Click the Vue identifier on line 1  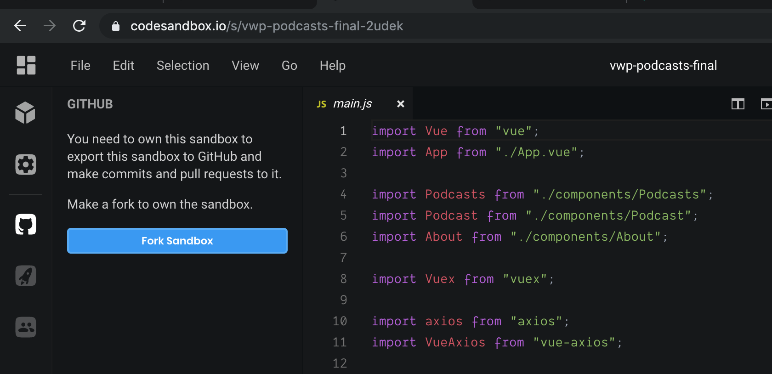436,131
